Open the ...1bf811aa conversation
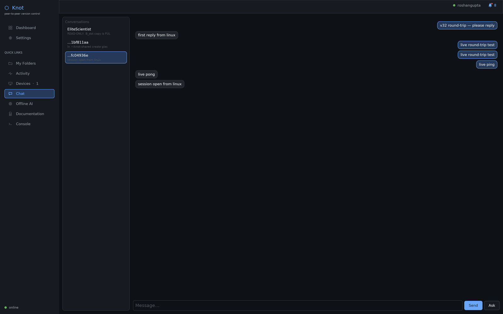The image size is (503, 314). pos(96,44)
